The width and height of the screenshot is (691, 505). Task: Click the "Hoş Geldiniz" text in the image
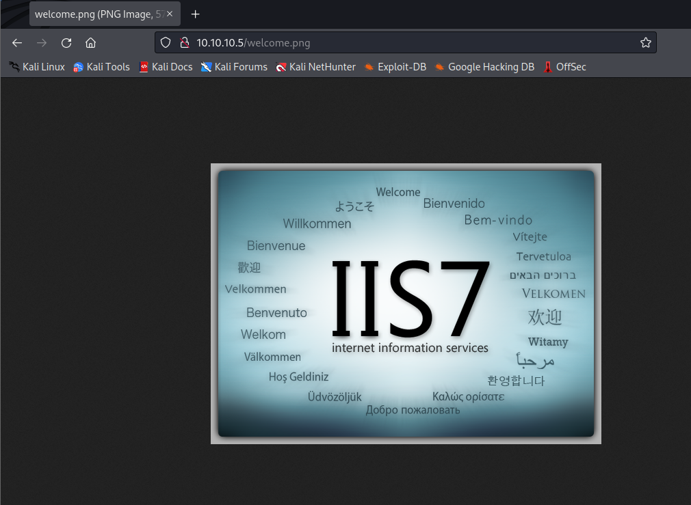[x=298, y=377]
